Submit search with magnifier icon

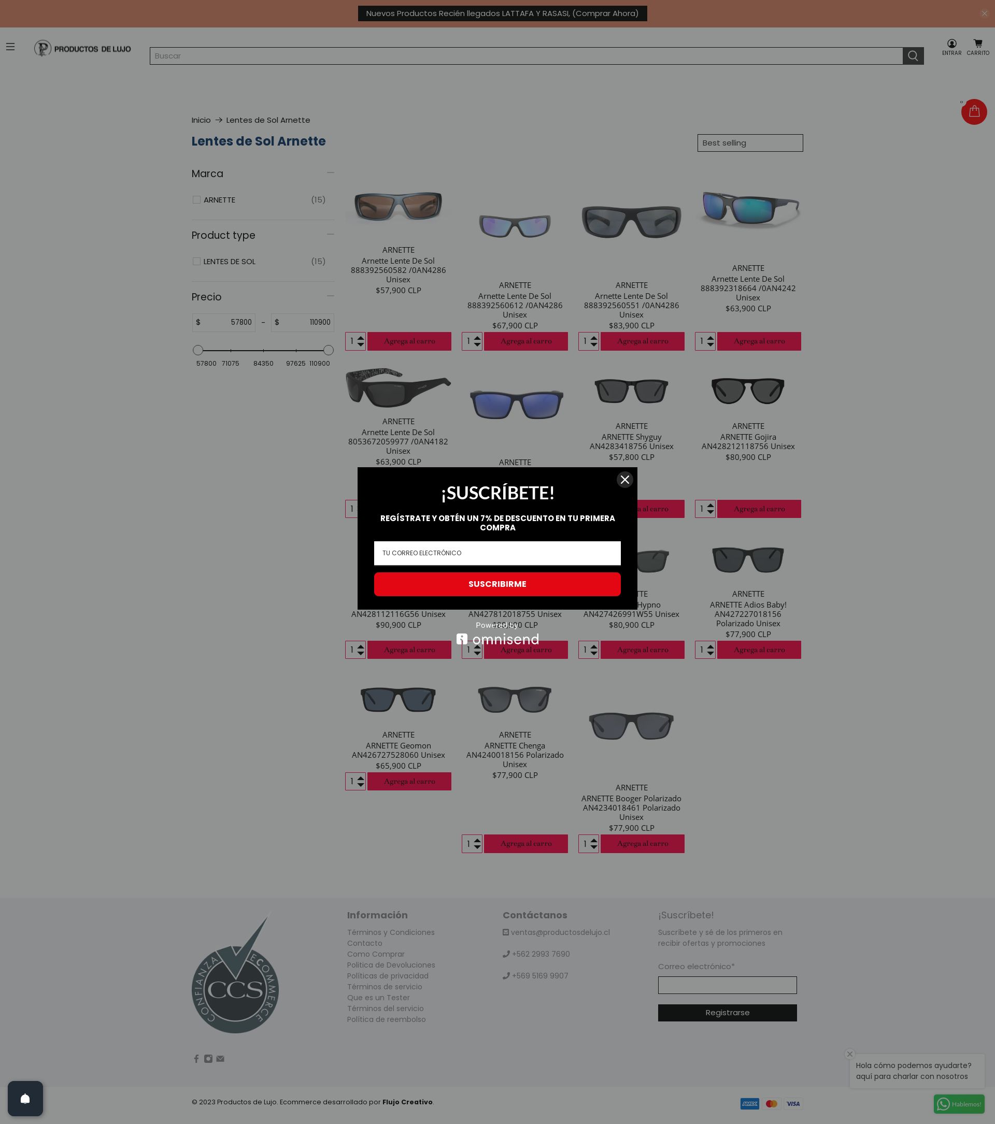pyautogui.click(x=913, y=55)
